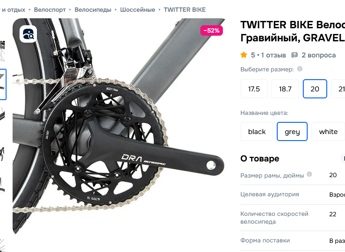Click the -52% discount badge
Screen dimensions: 345x252
point(212,30)
